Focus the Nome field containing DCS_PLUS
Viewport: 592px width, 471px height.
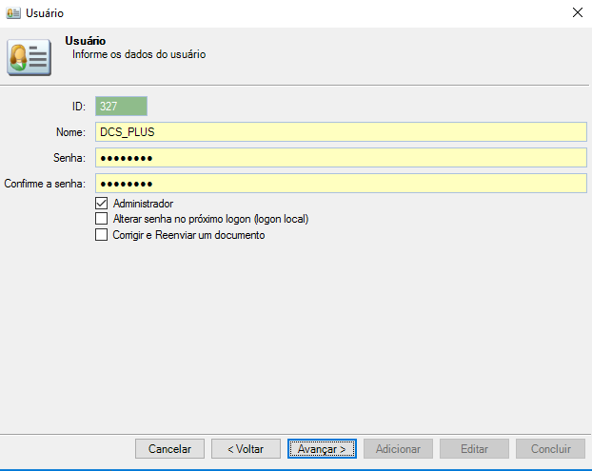tap(341, 132)
